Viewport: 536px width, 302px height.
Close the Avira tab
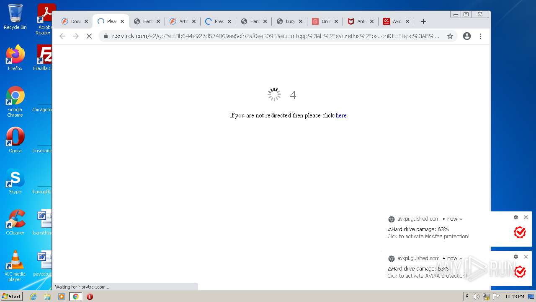pyautogui.click(x=407, y=21)
